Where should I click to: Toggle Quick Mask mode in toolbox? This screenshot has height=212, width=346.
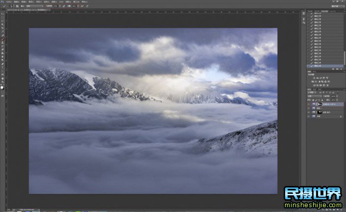pos(3,92)
